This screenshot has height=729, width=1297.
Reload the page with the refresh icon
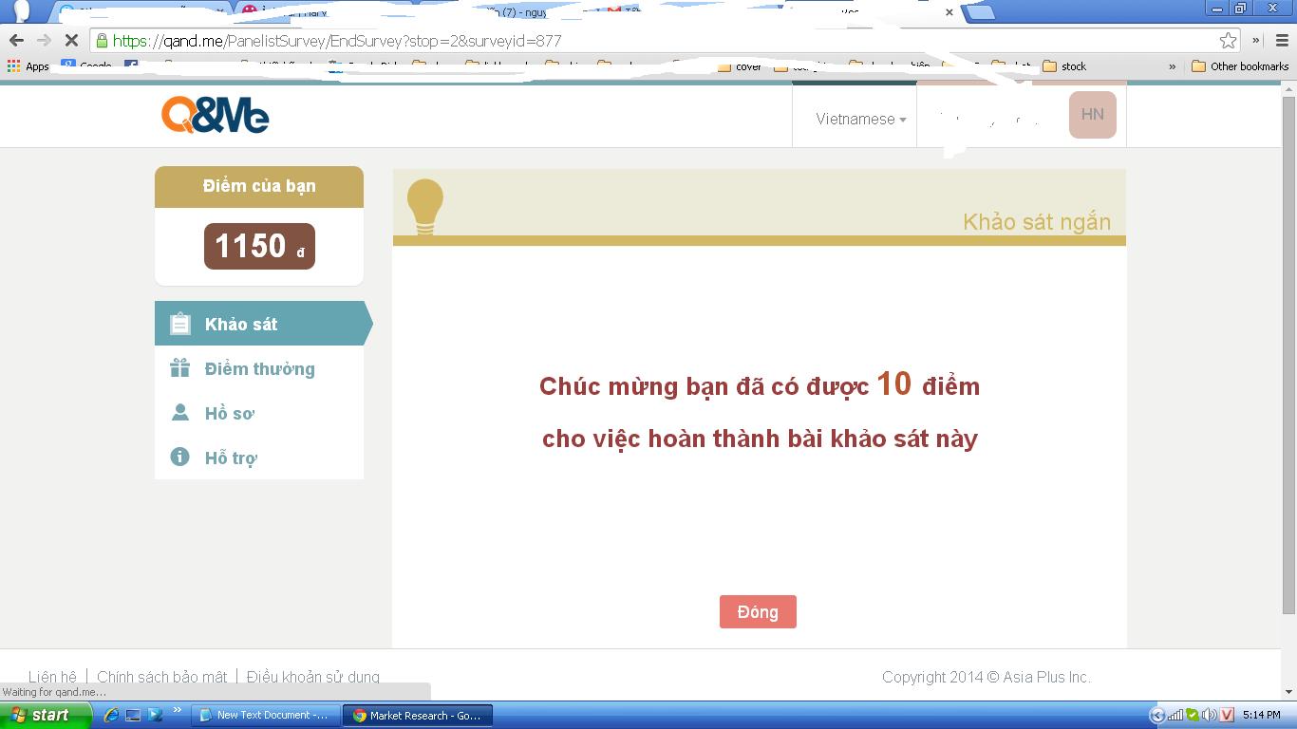(x=72, y=40)
